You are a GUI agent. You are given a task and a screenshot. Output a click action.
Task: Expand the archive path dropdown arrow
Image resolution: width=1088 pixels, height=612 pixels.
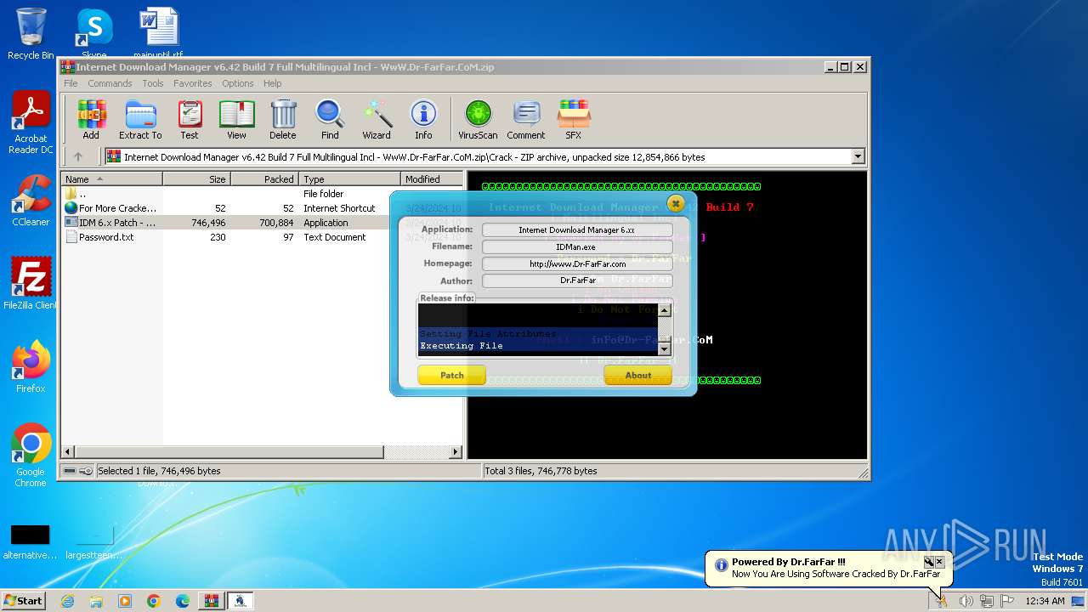858,156
